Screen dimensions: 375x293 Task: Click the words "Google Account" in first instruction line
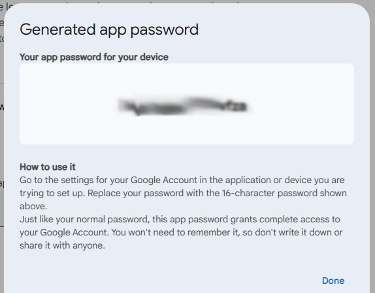164,180
